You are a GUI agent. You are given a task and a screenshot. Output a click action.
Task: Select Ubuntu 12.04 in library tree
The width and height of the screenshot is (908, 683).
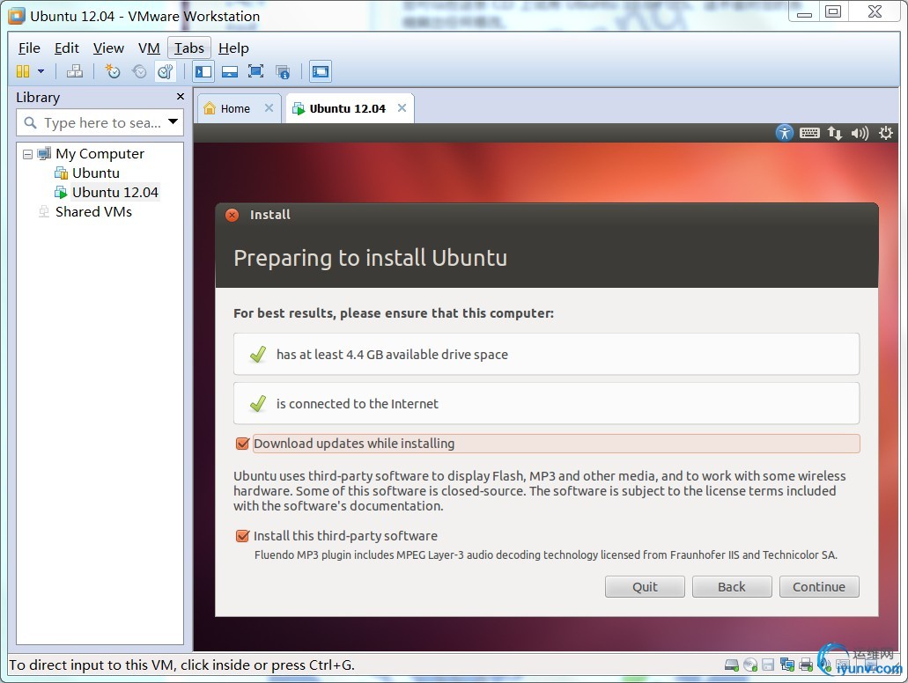point(114,192)
